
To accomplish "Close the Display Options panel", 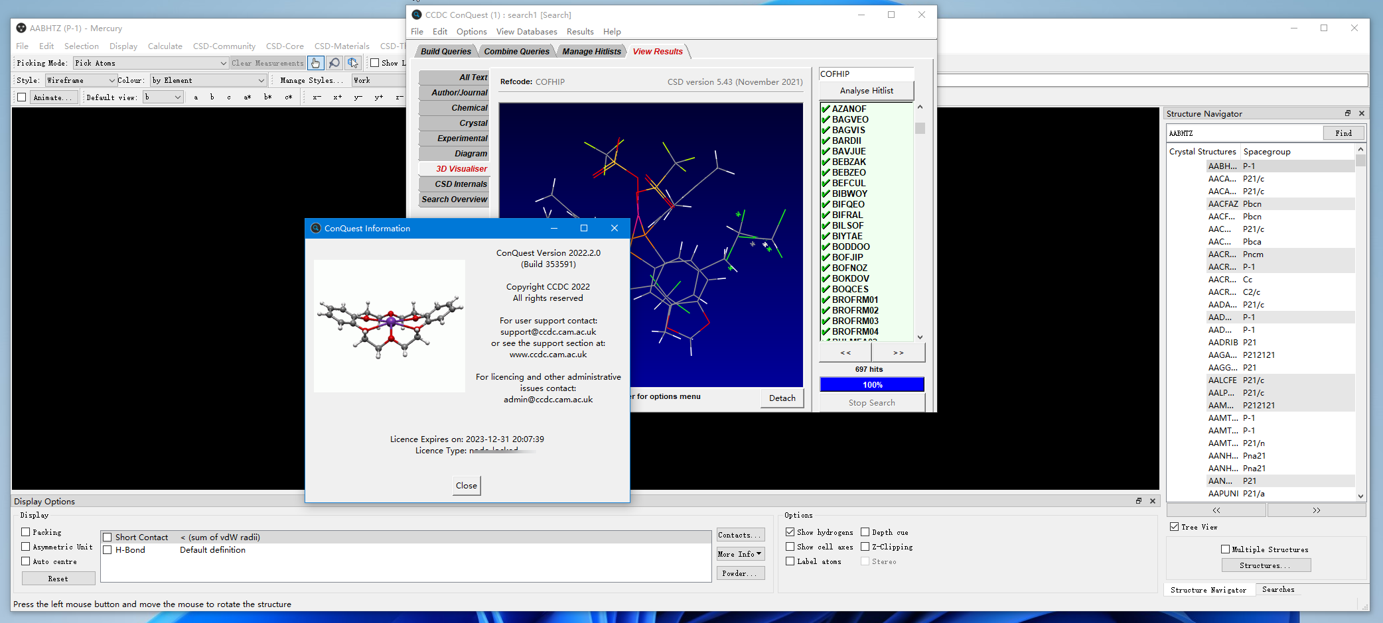I will pyautogui.click(x=1153, y=501).
